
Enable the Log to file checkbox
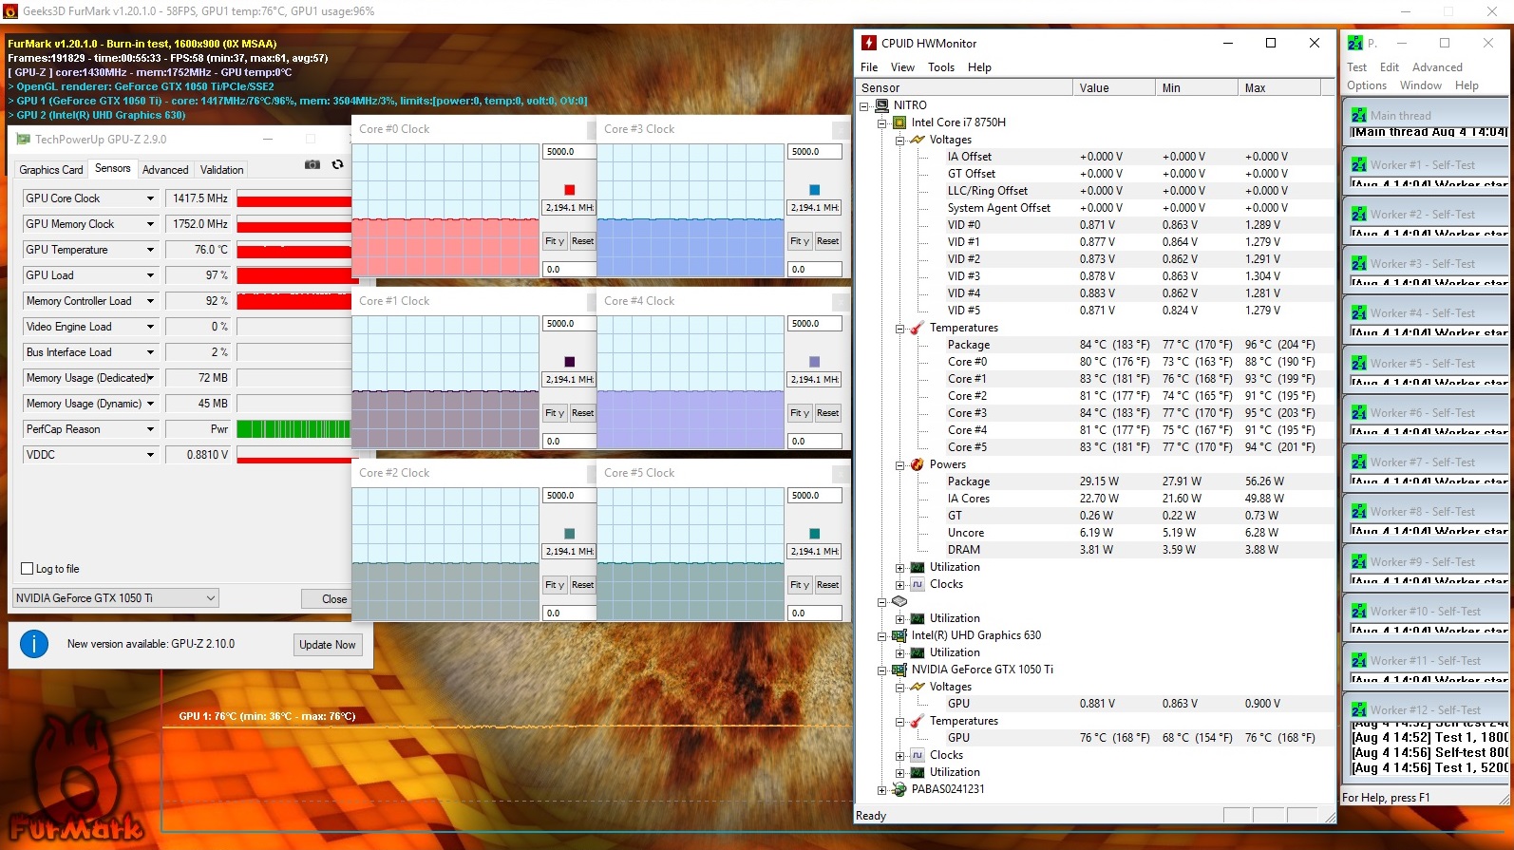point(28,569)
